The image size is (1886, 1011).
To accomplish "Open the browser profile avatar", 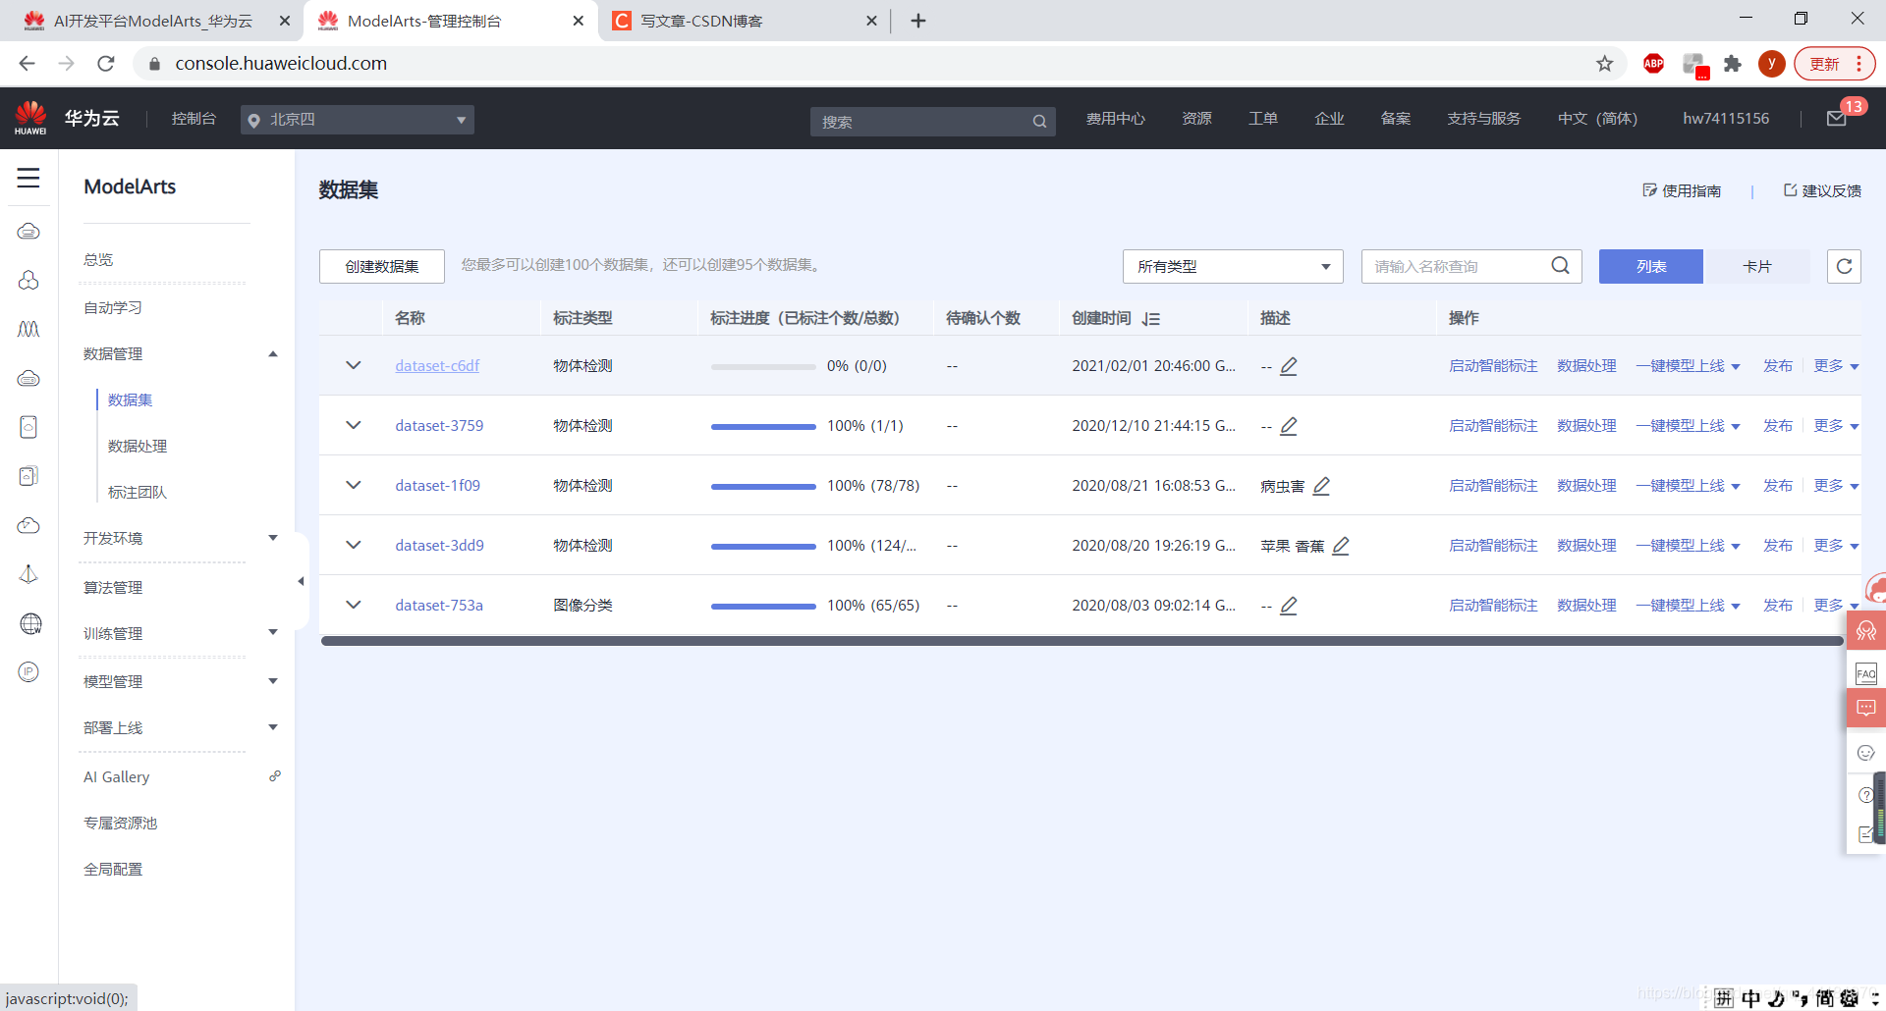I will click(x=1771, y=64).
